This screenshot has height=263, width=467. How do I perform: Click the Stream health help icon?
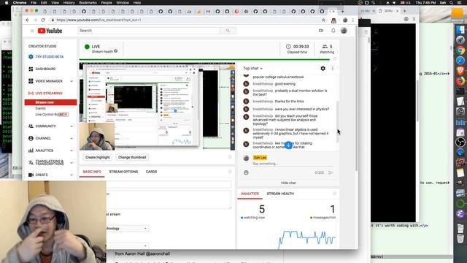point(115,51)
